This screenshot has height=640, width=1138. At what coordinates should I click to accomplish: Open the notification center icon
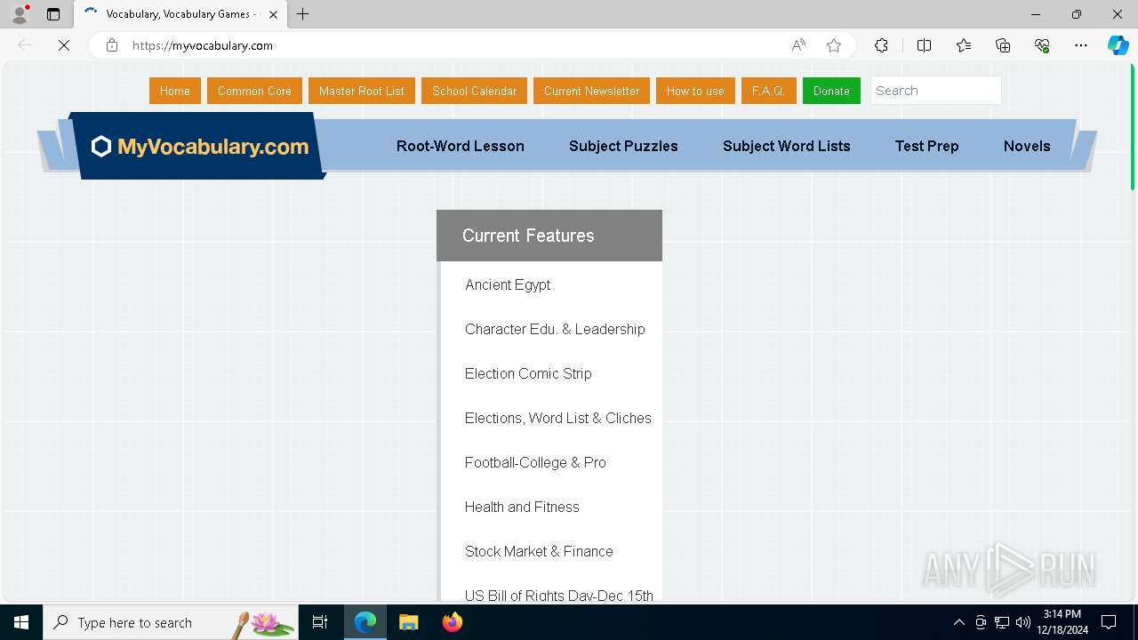1109,622
